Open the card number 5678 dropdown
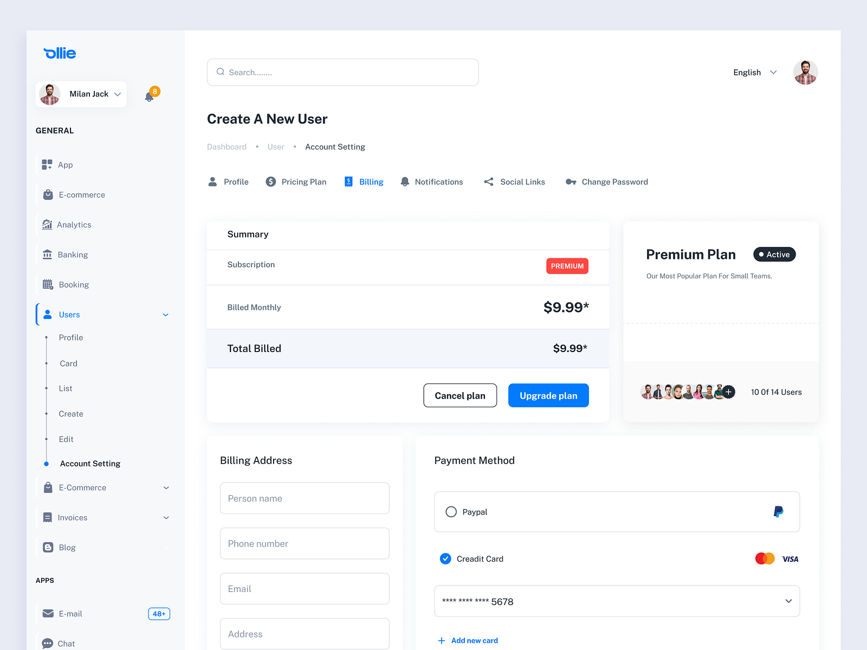This screenshot has width=867, height=650. pos(789,601)
